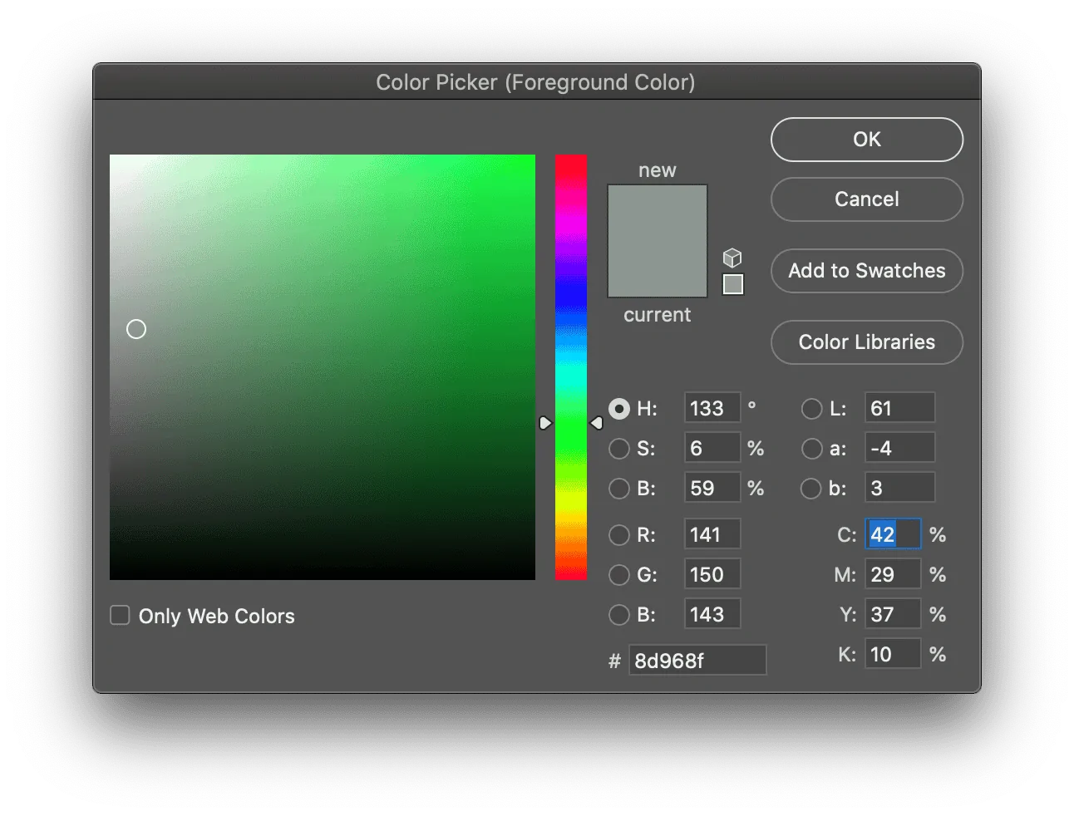Viewport: 1074px width, 816px height.
Task: Click the small web-safe color swatch below the cube
Action: point(733,284)
